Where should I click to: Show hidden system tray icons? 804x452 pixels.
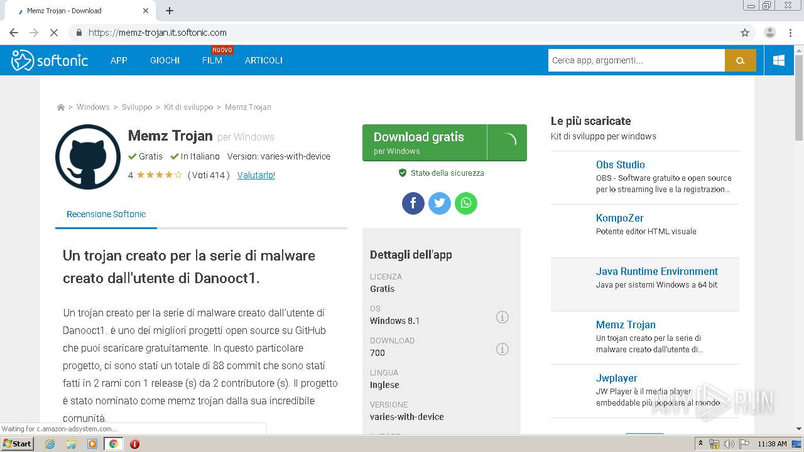tap(700, 444)
